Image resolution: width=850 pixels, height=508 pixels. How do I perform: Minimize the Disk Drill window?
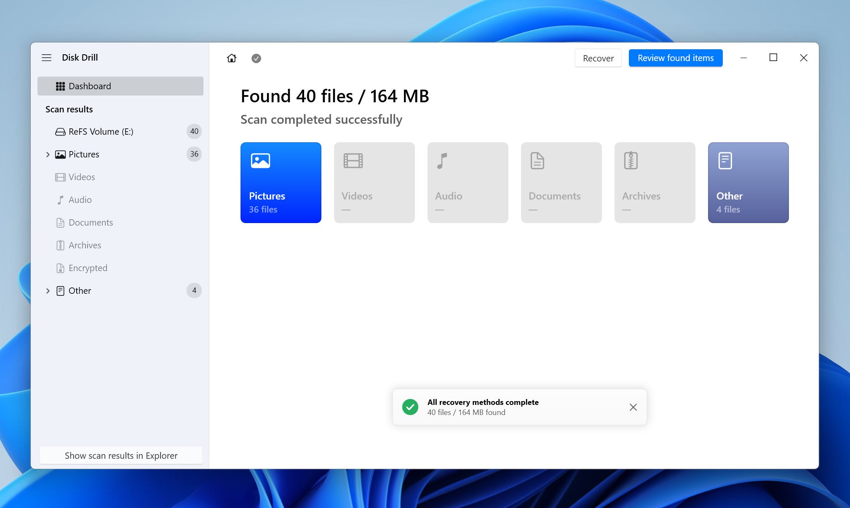[x=743, y=58]
